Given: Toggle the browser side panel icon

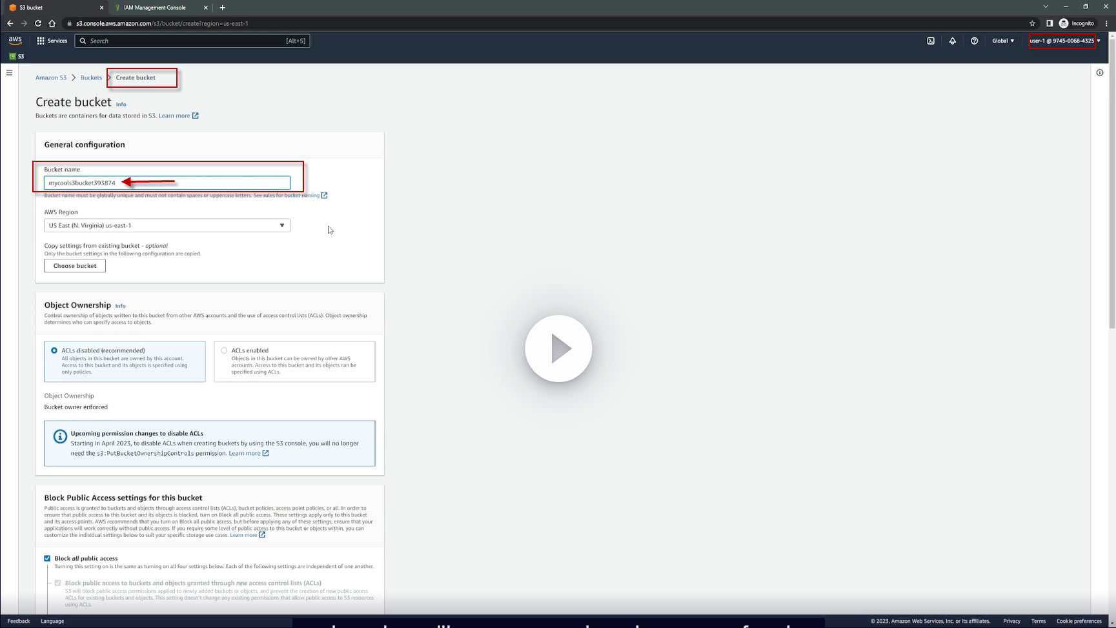Looking at the screenshot, I should point(1050,23).
